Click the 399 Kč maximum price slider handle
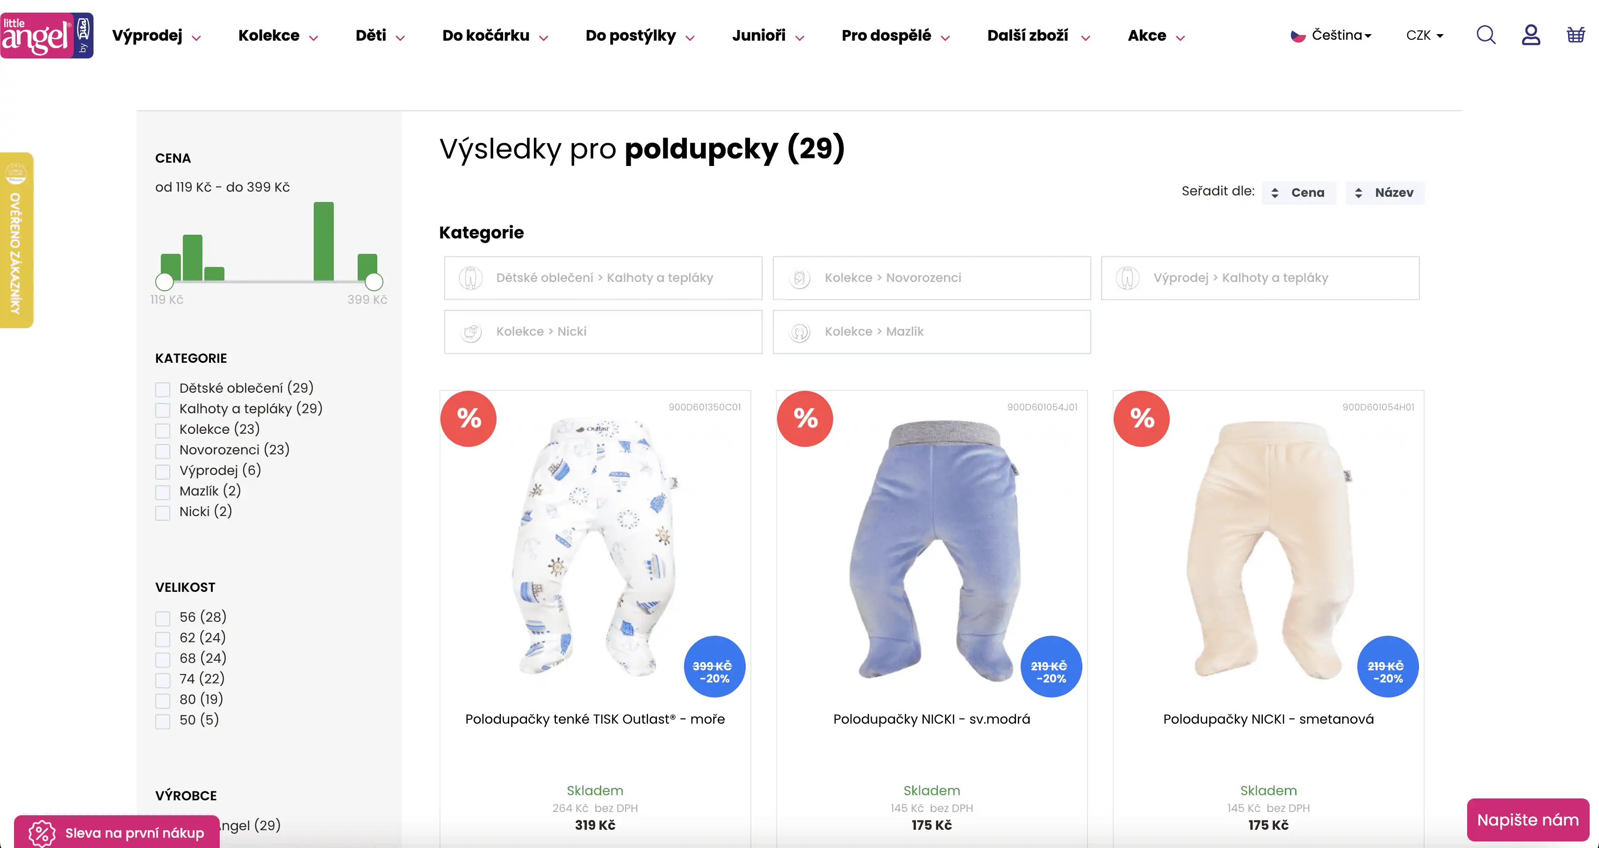Screen dimensions: 1599x848 [x=374, y=282]
